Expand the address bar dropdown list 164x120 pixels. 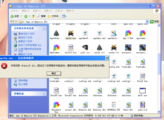(147, 22)
